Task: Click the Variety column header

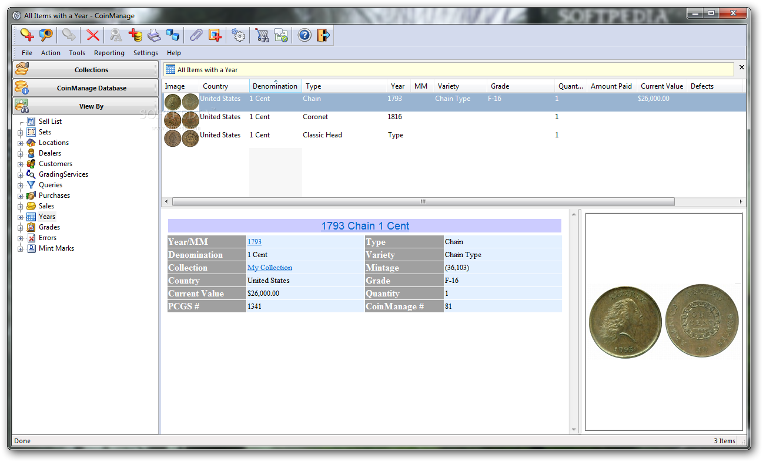Action: [x=461, y=86]
